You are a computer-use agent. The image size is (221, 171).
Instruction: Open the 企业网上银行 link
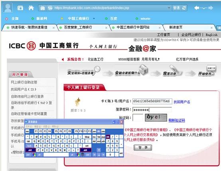click(191, 35)
